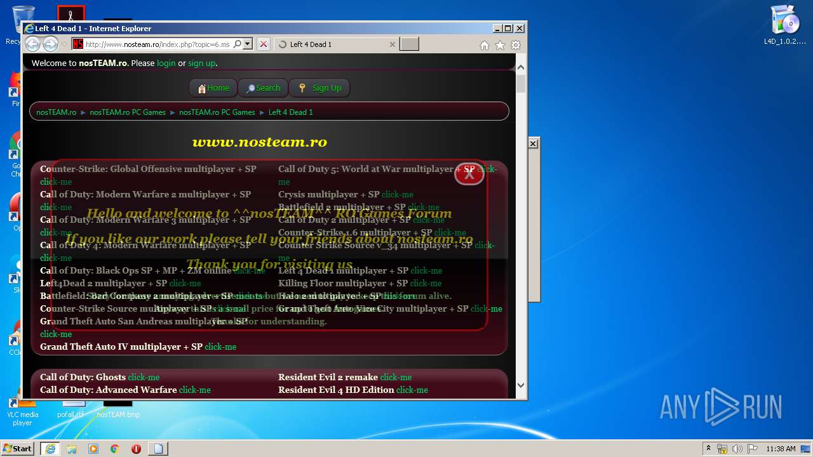The height and width of the screenshot is (457, 813).
Task: Open the IE Tools gear menu
Action: coord(516,45)
